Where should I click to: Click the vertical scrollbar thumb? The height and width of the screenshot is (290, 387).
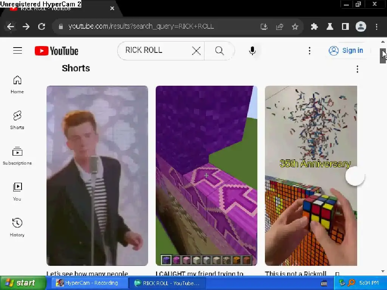pyautogui.click(x=383, y=56)
